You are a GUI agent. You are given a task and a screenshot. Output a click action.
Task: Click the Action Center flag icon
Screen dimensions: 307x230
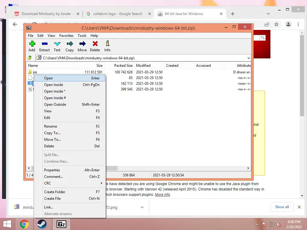pyautogui.click(x=264, y=224)
